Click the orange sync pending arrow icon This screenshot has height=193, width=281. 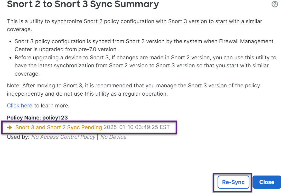pos(10,127)
